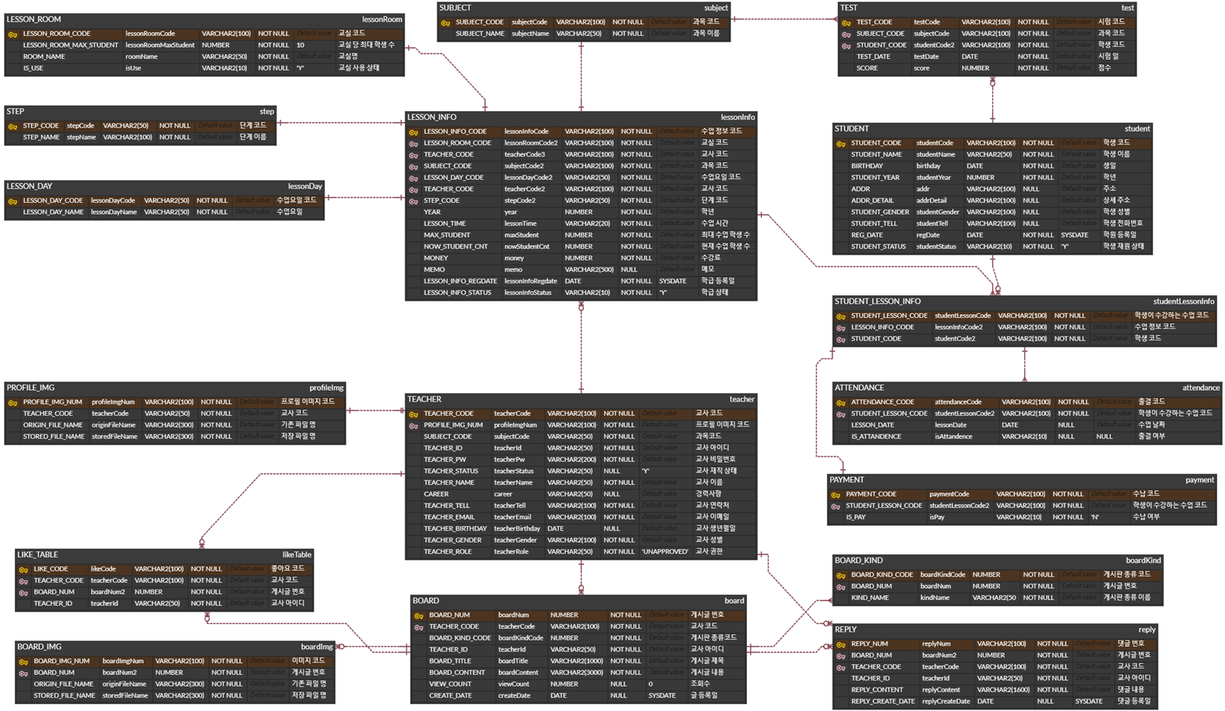Image resolution: width=1225 pixels, height=711 pixels.
Task: Click the key icon beside BOARD_IMG_NUM in BOARD_IMG table
Action: pyautogui.click(x=24, y=662)
